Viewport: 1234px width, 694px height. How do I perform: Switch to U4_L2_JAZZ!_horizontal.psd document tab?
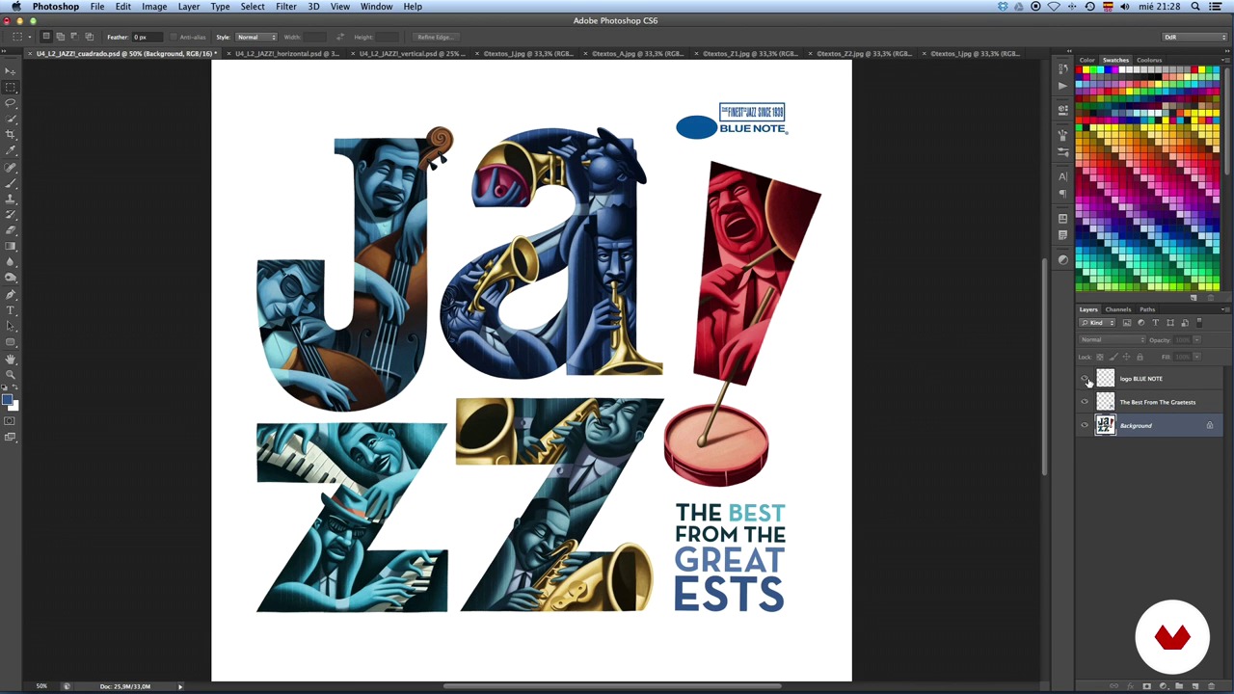[x=287, y=53]
